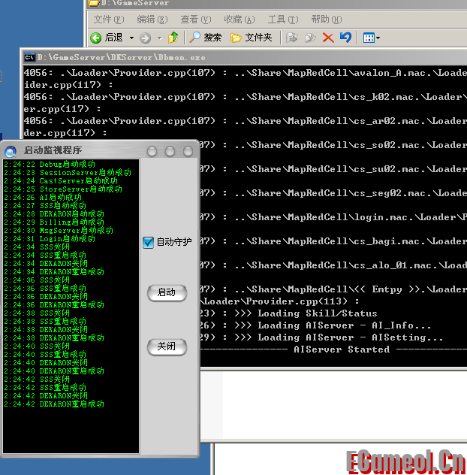Click the Copy To folder icon

point(309,38)
